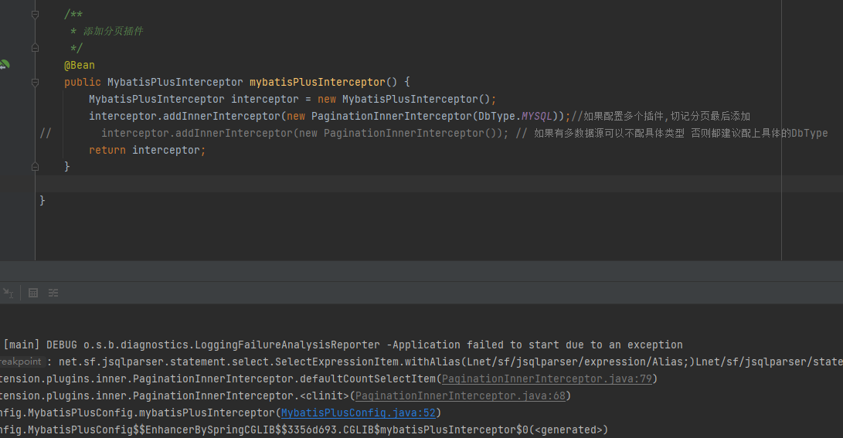843x438 pixels.
Task: Open the MybatisPlusConfig.java:52 link
Action: pos(358,413)
